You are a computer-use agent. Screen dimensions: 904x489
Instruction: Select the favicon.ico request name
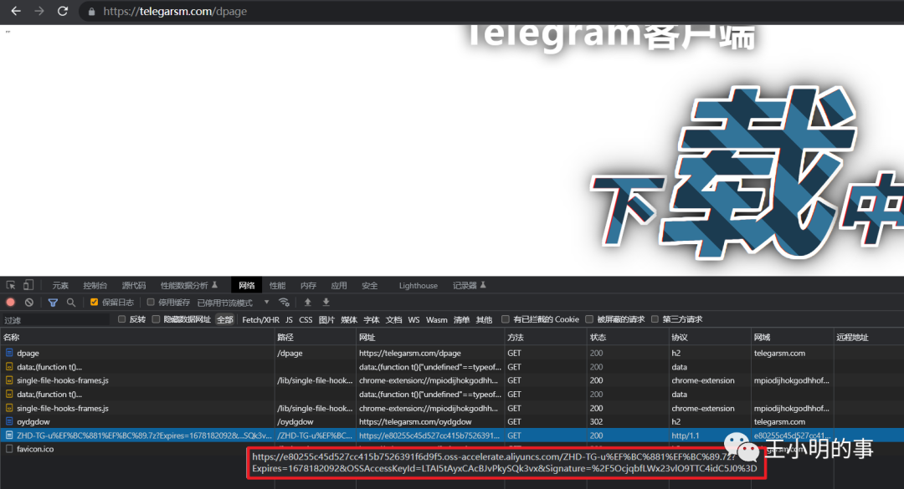[35, 449]
